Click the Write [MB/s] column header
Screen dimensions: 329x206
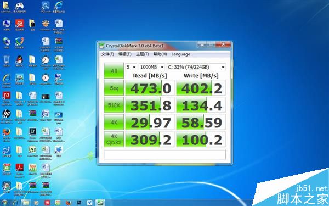pyautogui.click(x=201, y=76)
